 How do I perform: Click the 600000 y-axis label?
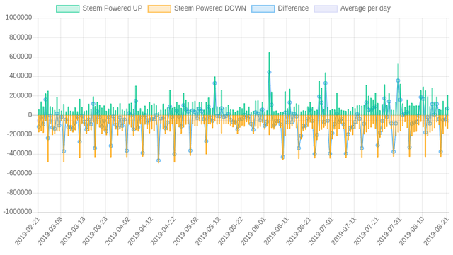(x=21, y=57)
